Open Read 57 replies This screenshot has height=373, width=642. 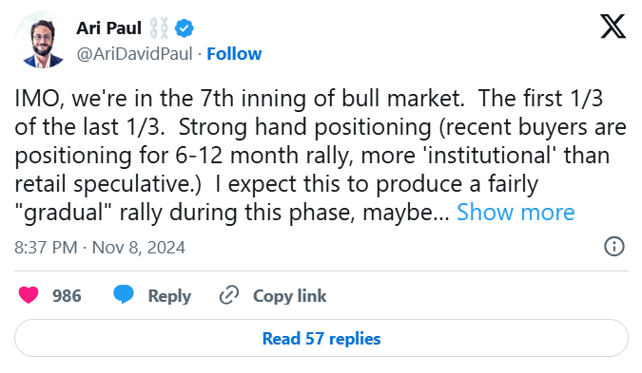(x=321, y=338)
